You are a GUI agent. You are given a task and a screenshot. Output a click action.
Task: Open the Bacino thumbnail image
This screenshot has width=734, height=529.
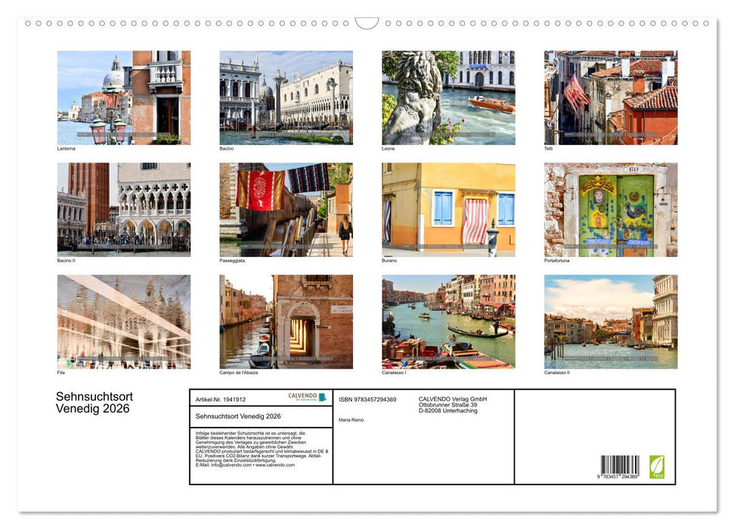pos(286,97)
